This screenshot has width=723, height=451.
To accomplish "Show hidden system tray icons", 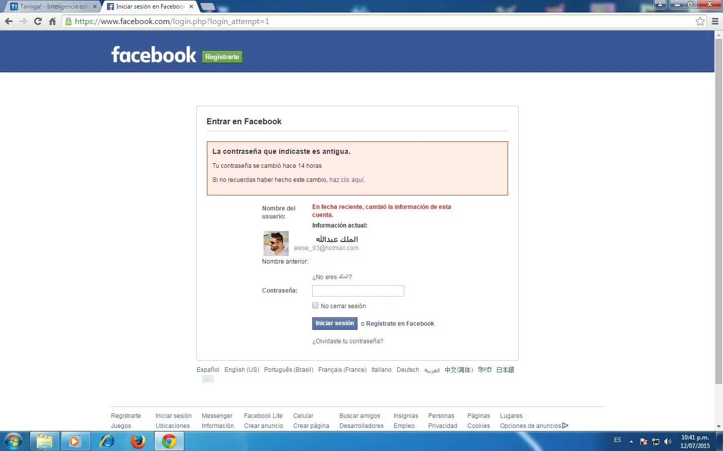I will pos(631,441).
